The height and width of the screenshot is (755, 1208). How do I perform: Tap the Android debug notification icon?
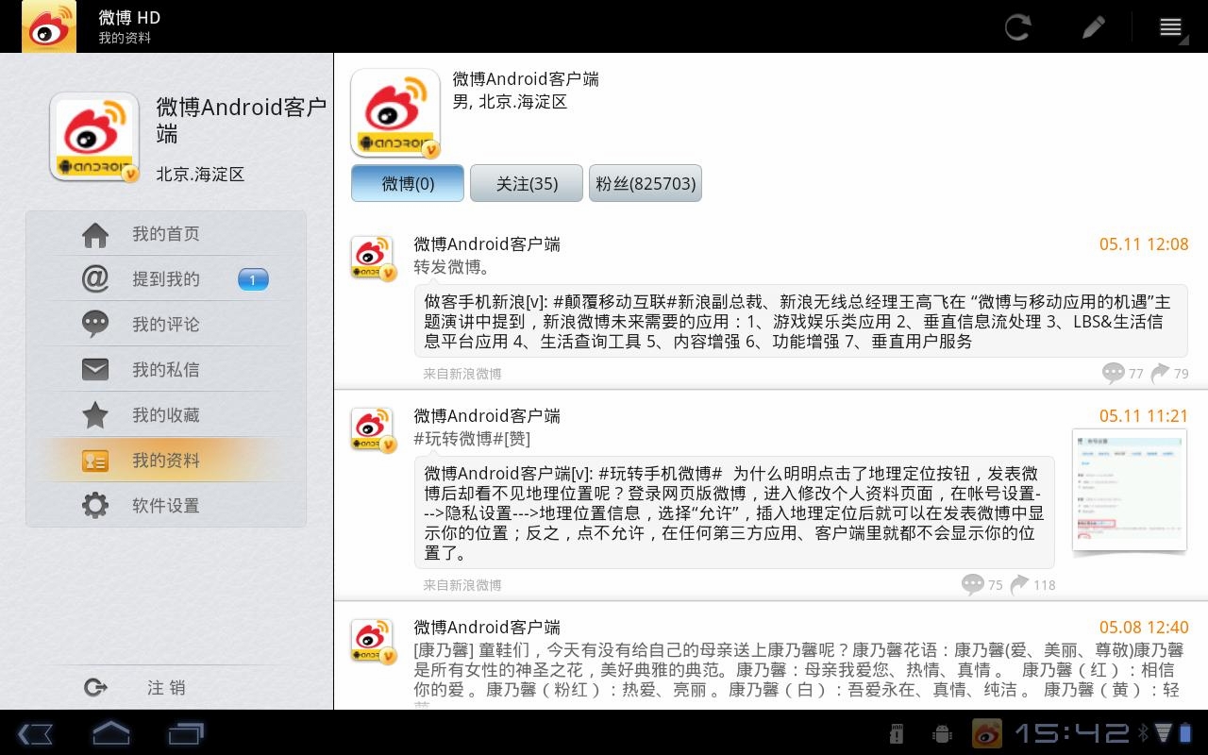941,733
